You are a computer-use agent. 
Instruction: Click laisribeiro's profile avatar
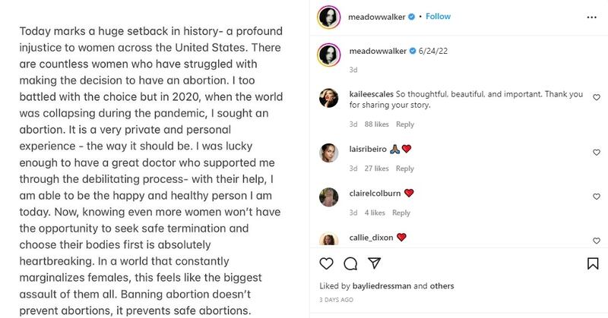click(x=328, y=152)
